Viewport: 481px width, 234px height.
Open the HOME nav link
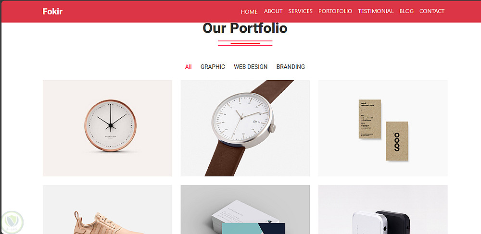(249, 12)
